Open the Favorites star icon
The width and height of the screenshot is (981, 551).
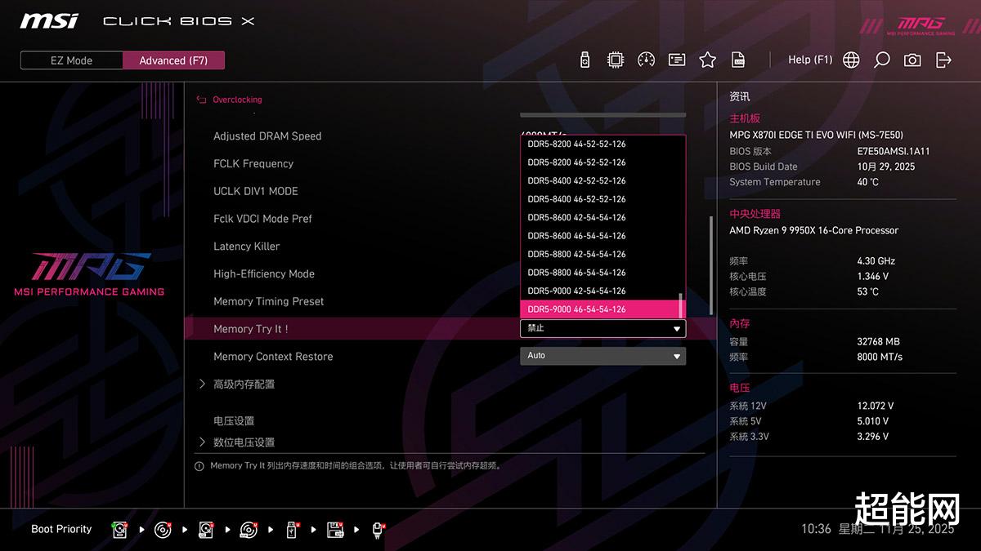click(x=708, y=60)
